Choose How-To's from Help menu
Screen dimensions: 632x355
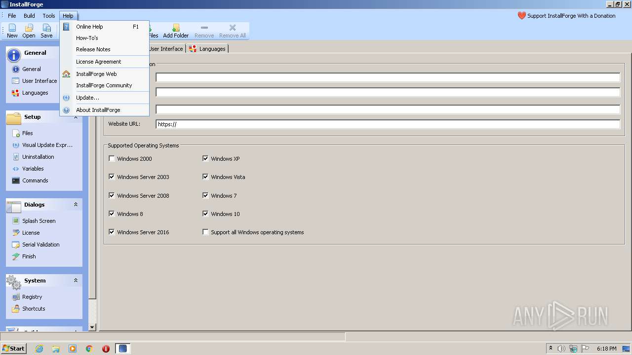[104, 38]
